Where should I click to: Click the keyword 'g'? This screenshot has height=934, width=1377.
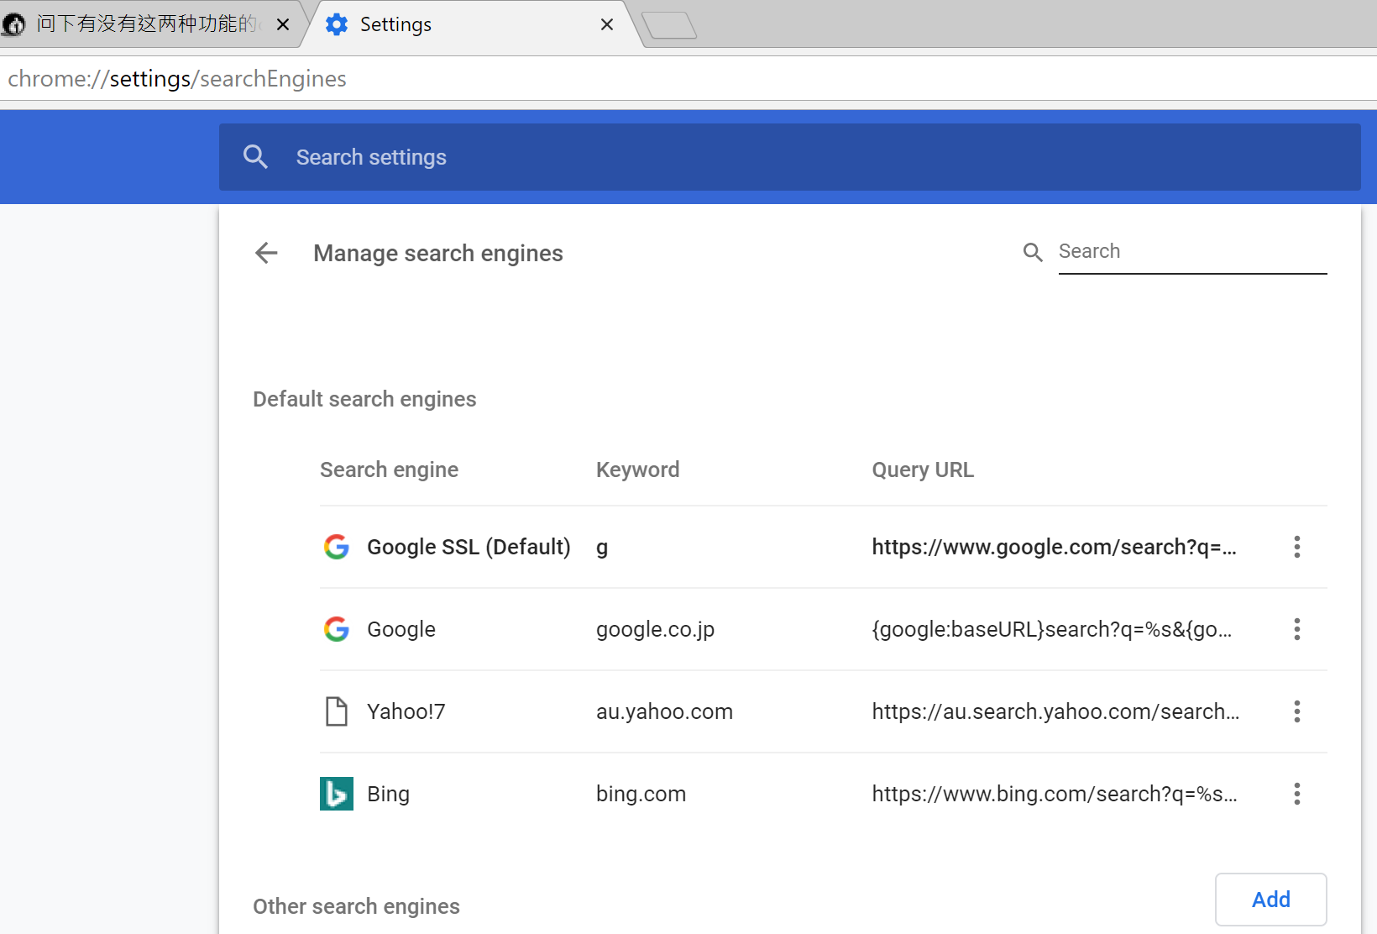pos(602,548)
